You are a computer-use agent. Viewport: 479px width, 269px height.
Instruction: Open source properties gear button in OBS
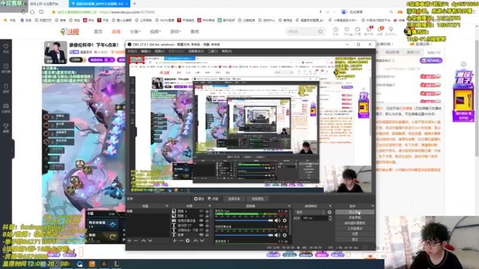point(199,199)
